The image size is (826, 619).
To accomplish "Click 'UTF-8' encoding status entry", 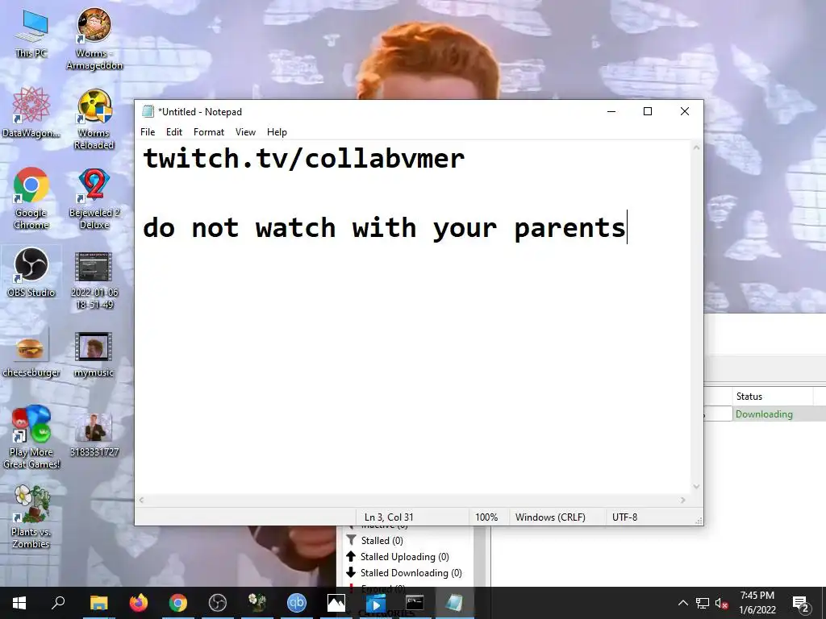I will (625, 517).
